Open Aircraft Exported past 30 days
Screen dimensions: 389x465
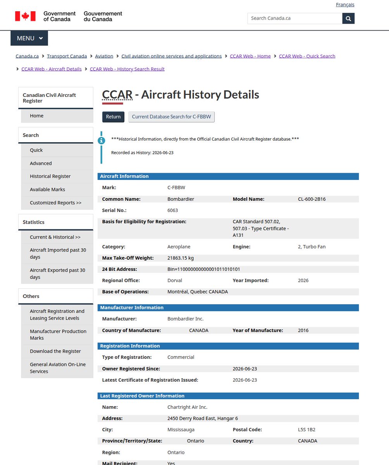(57, 274)
